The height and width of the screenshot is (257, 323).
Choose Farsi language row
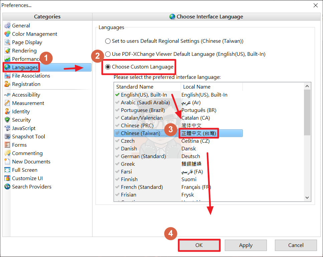pos(178,171)
